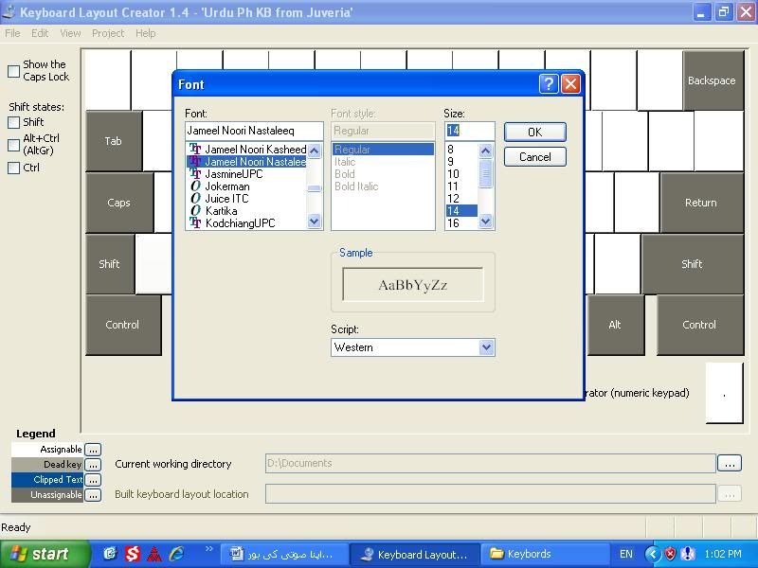Toggle Show the Caps Lock checkbox
The image size is (758, 568).
(14, 71)
